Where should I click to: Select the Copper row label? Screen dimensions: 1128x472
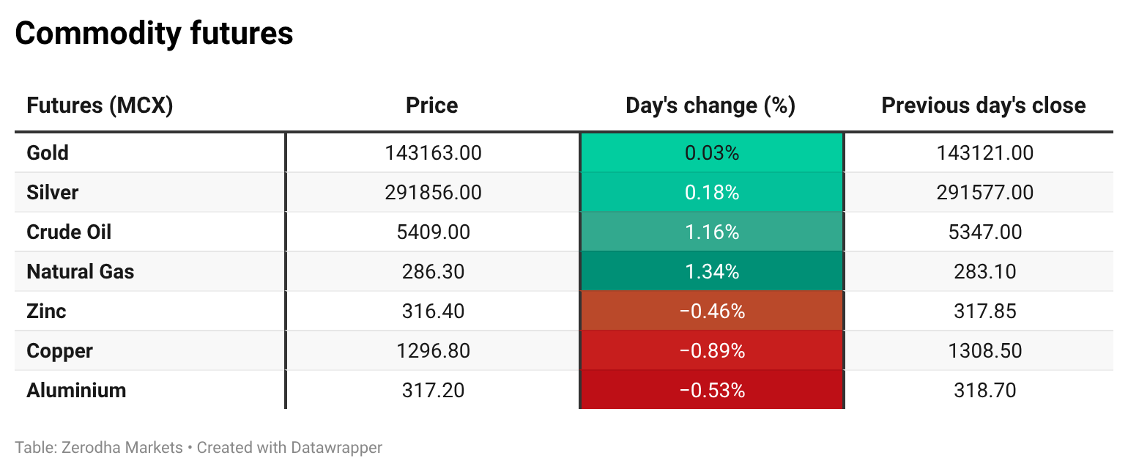click(x=59, y=351)
